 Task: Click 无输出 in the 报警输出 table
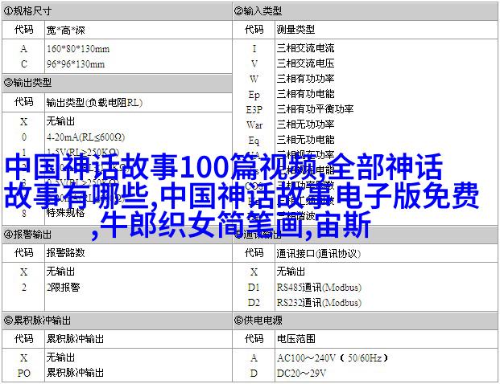60,272
